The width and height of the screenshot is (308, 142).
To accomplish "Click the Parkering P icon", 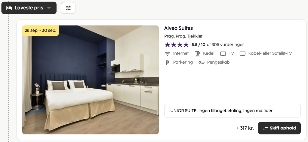I will point(167,62).
